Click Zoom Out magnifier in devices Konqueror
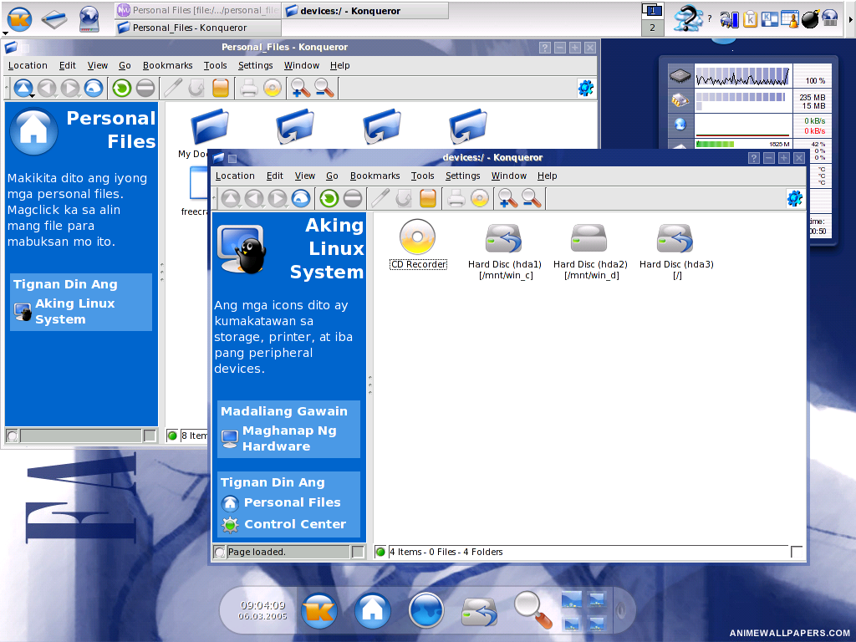This screenshot has width=856, height=642. click(x=531, y=198)
